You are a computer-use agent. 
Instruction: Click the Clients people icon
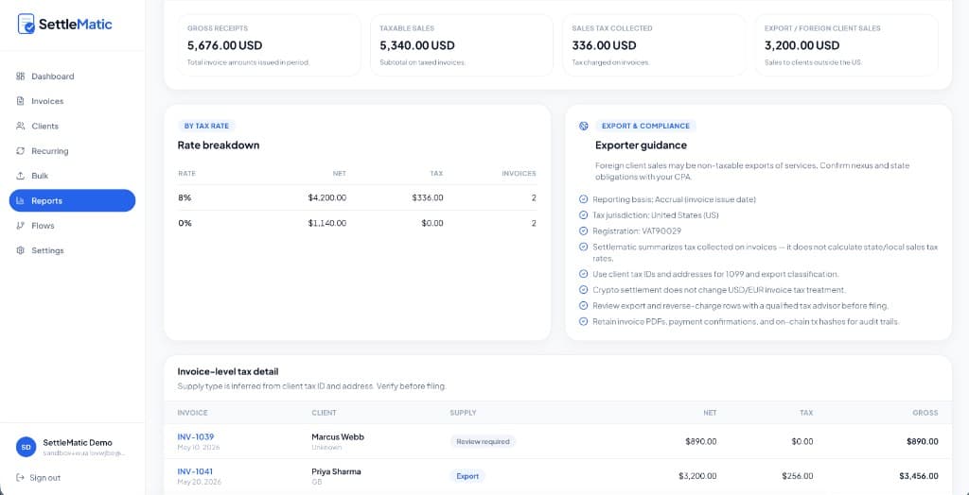20,126
